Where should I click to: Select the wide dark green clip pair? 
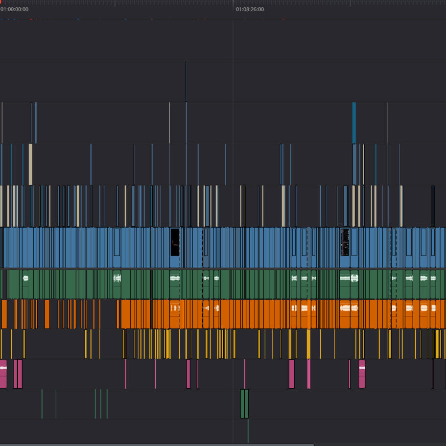point(244,403)
